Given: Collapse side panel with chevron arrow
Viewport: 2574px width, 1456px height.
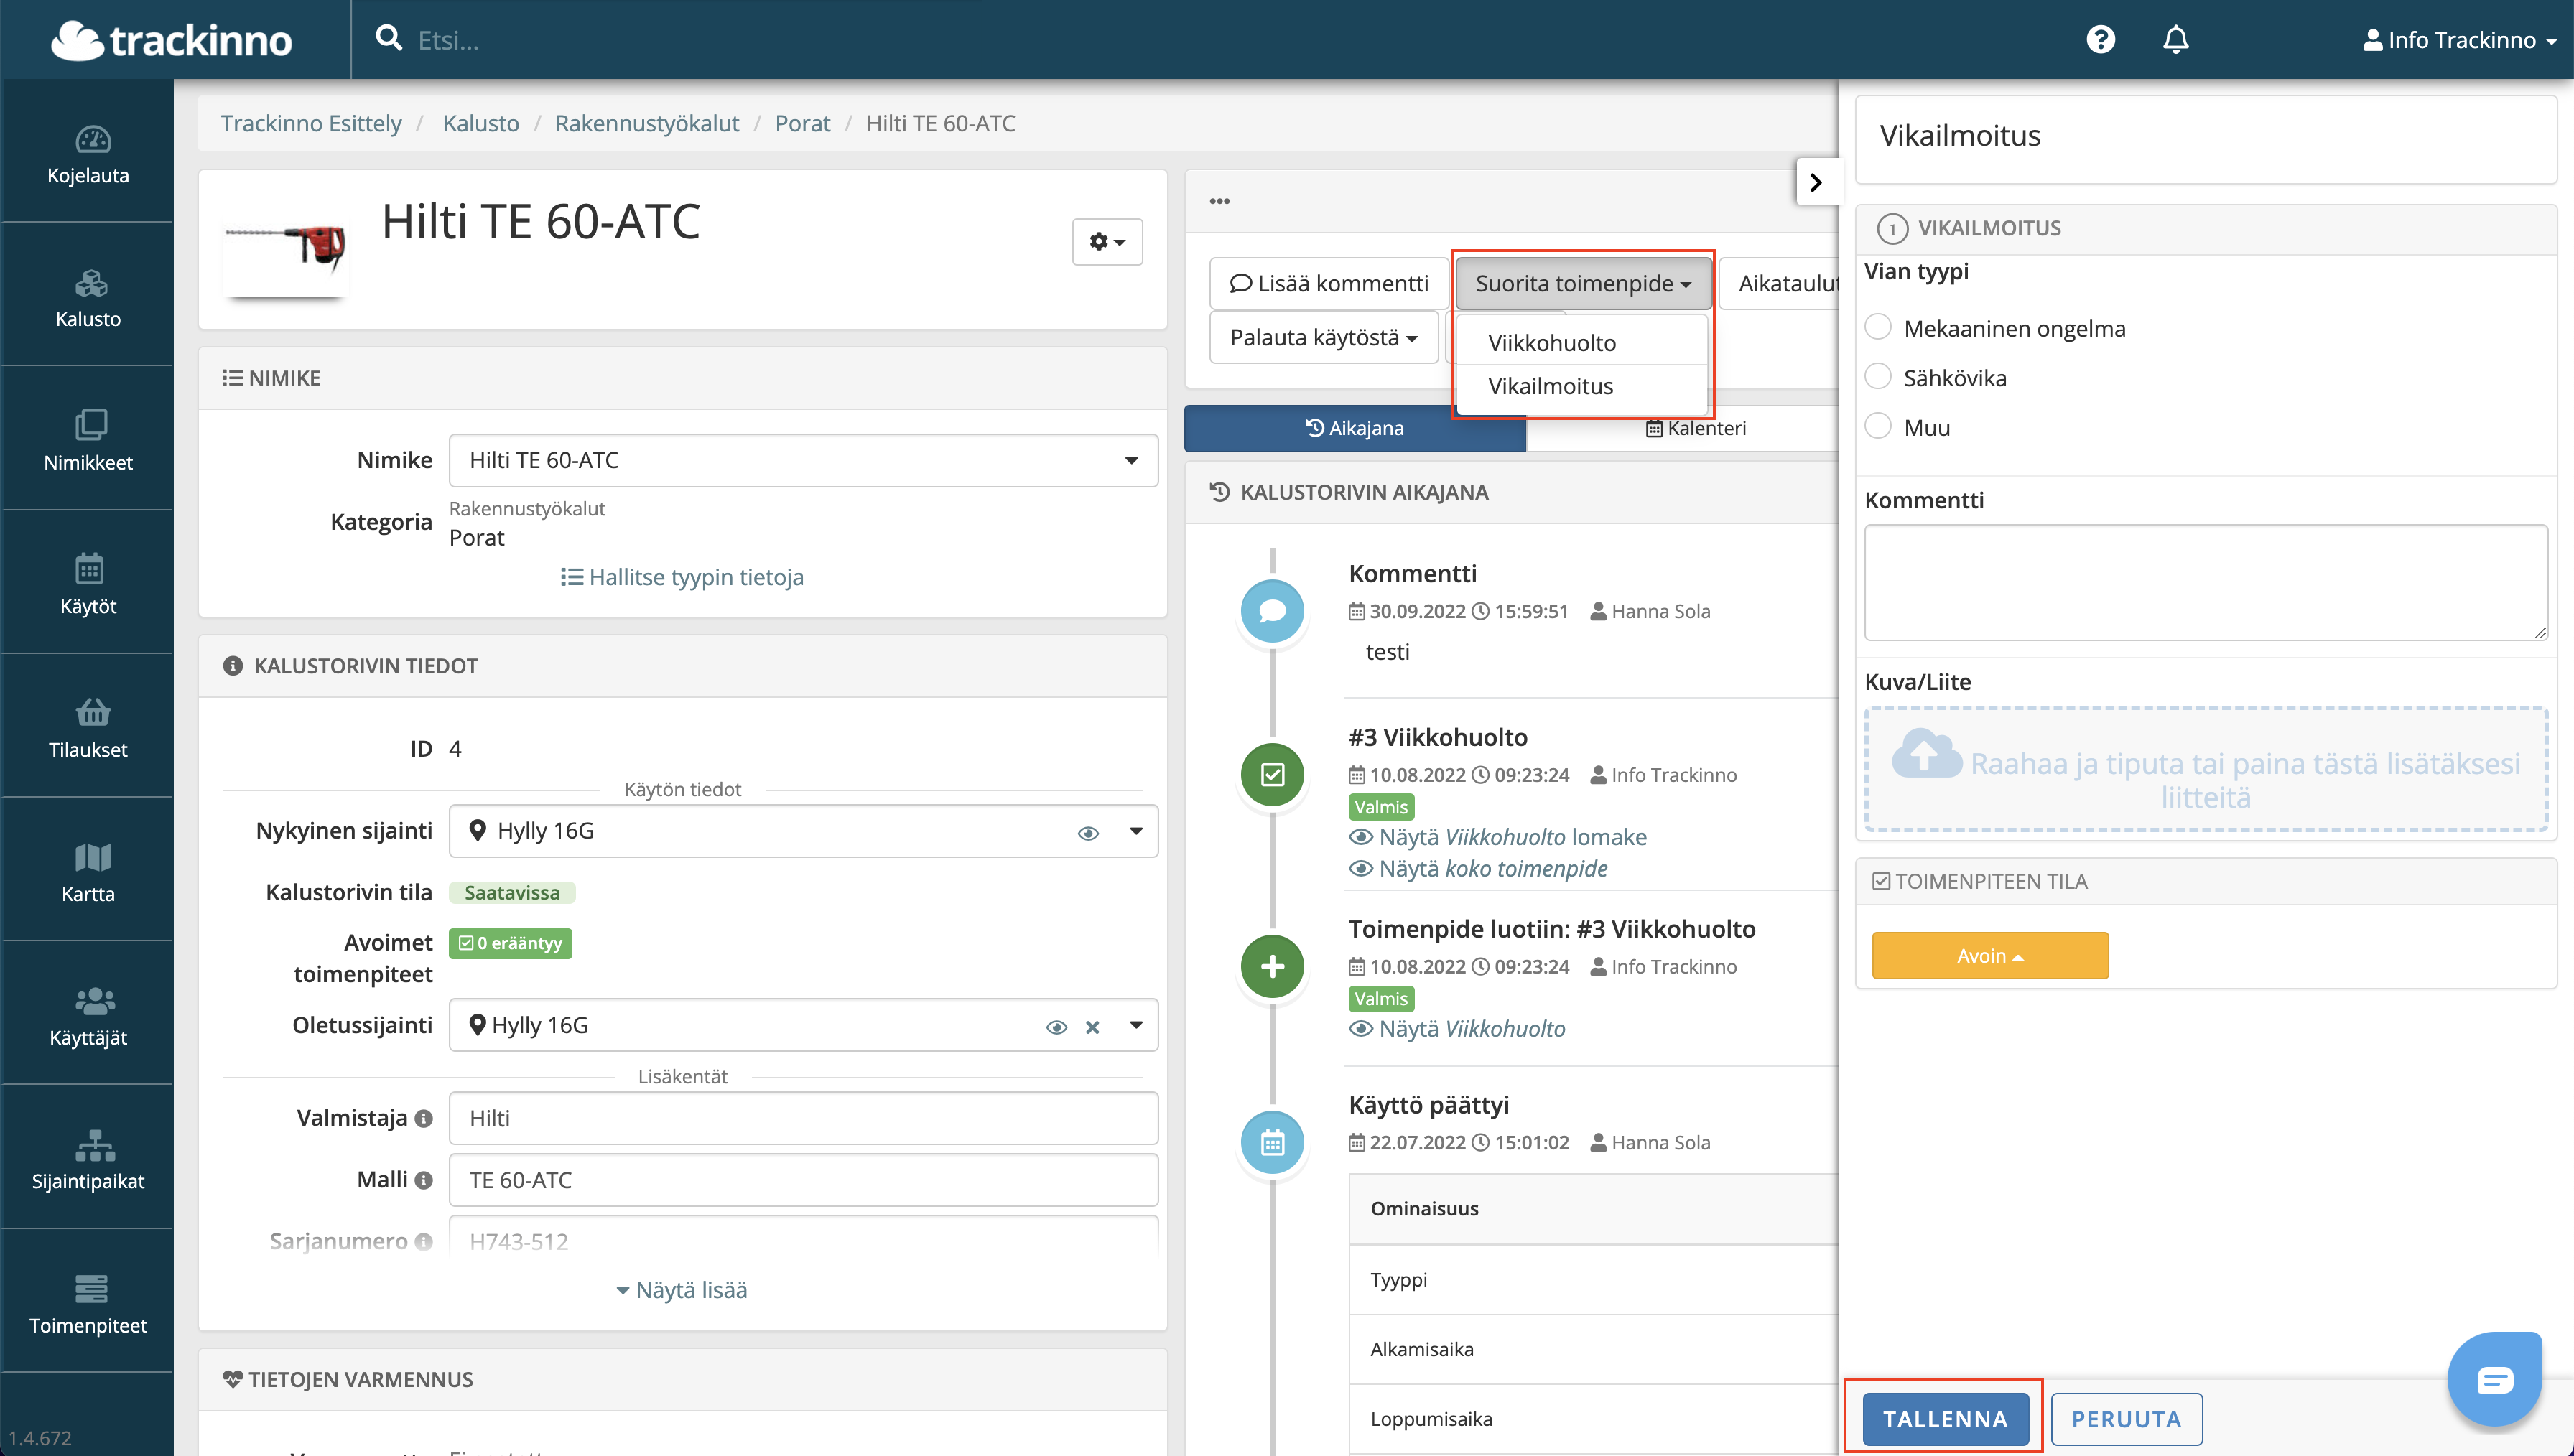Looking at the screenshot, I should click(x=1816, y=182).
